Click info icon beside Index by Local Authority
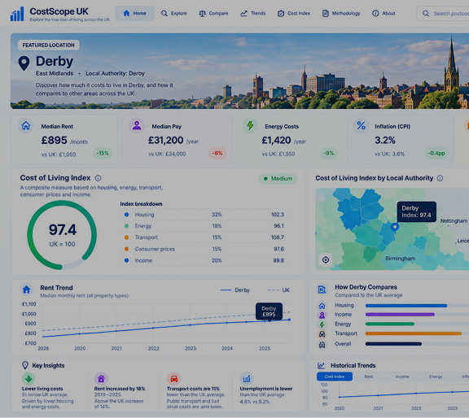 point(440,178)
